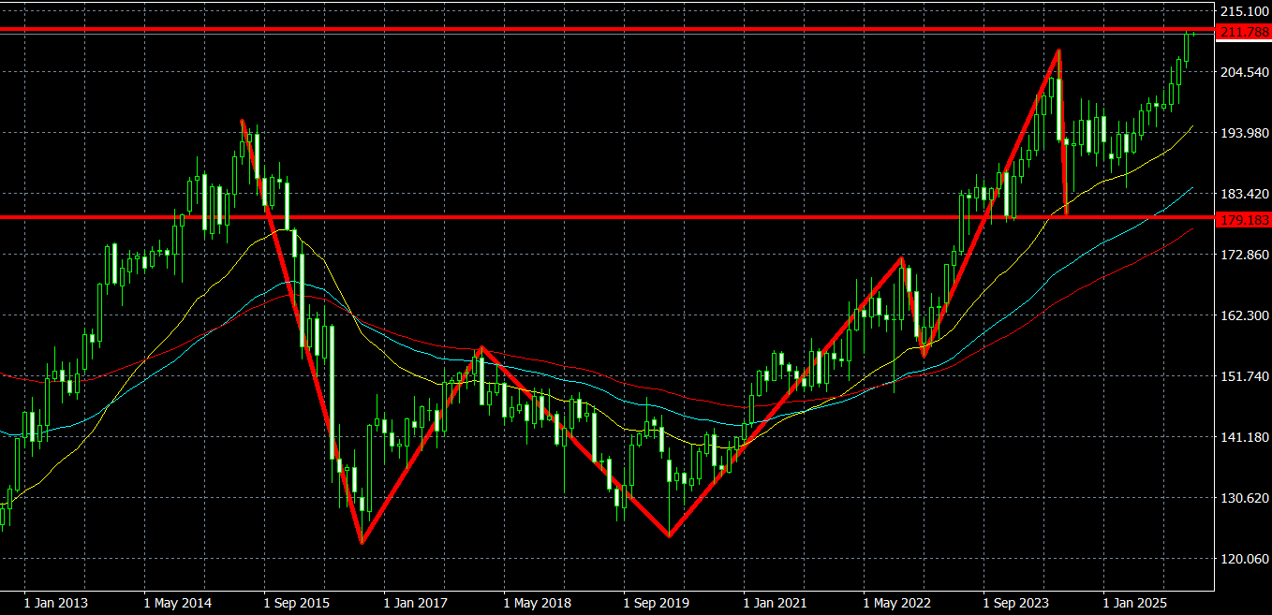This screenshot has width=1272, height=615.
Task: Click the 1 Jan 2013 date label
Action: [x=58, y=603]
